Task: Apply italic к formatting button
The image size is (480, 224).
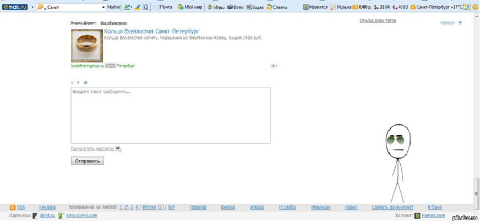Action: [x=72, y=82]
